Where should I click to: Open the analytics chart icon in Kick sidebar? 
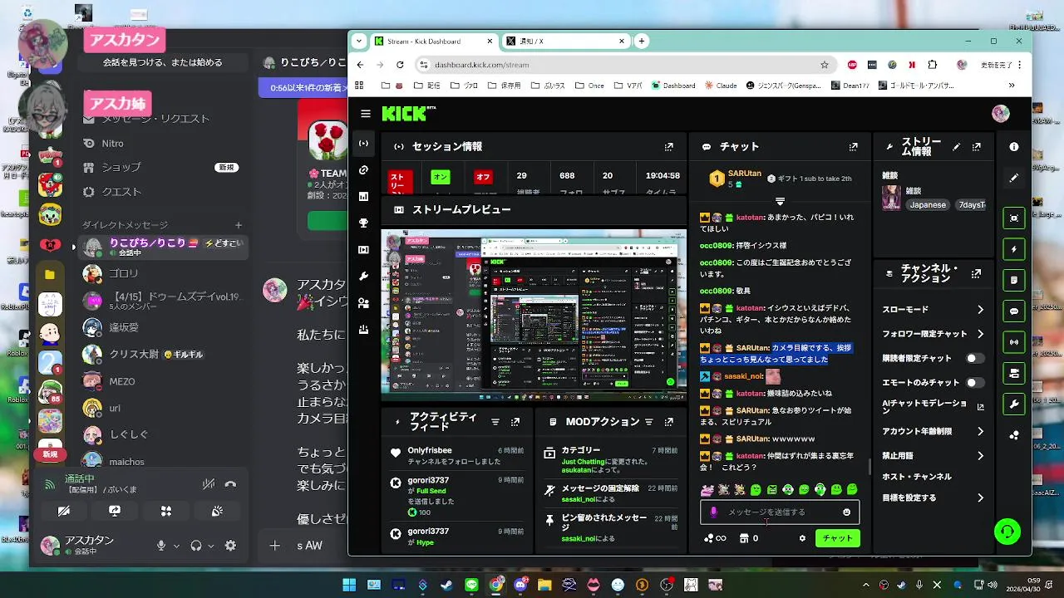pos(363,197)
